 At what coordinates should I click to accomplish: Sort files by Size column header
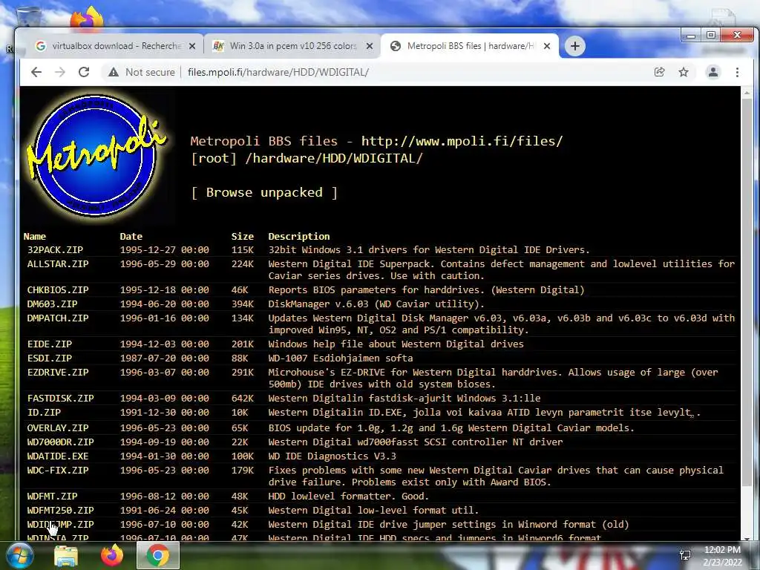[243, 237]
